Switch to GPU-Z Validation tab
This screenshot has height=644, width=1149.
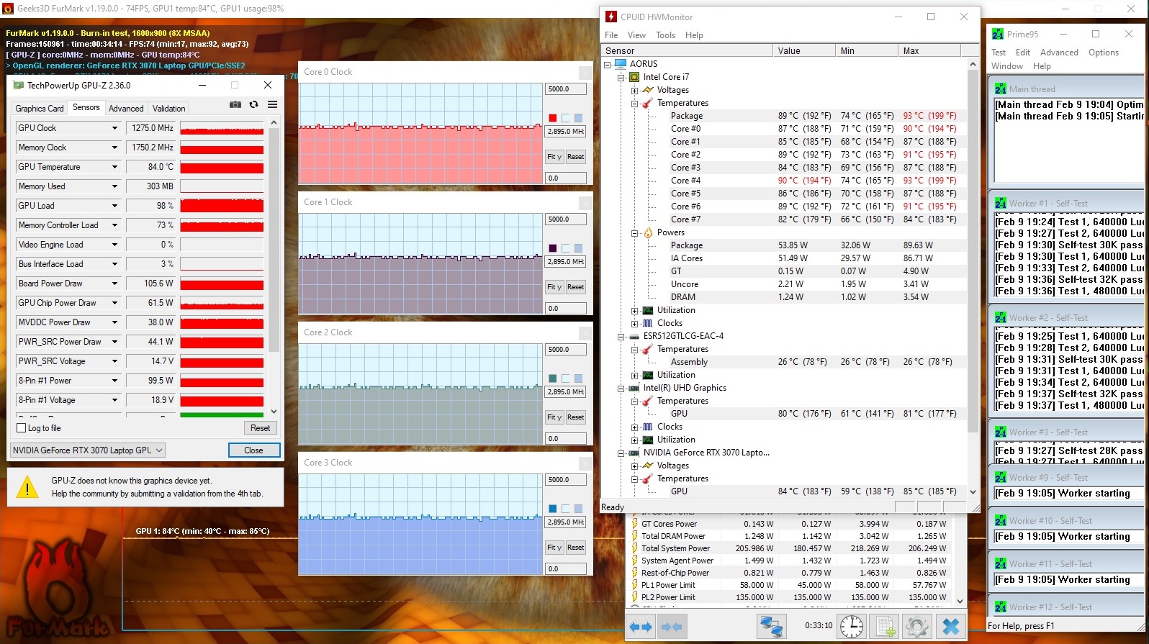pos(169,109)
